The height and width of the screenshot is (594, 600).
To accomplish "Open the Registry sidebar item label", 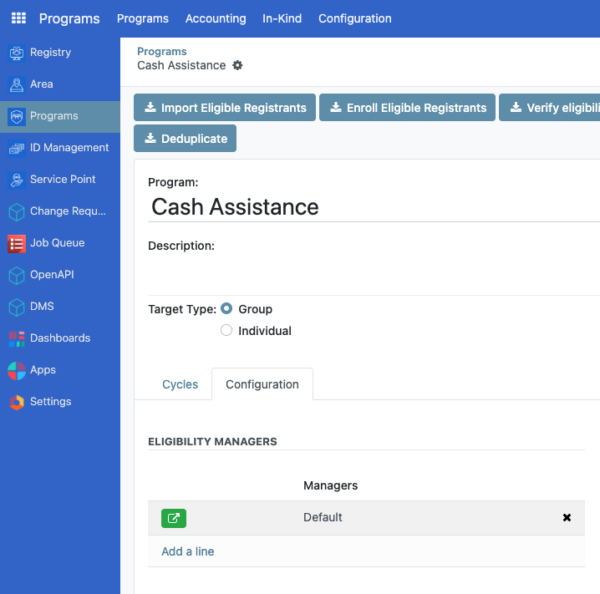I will tap(50, 52).
